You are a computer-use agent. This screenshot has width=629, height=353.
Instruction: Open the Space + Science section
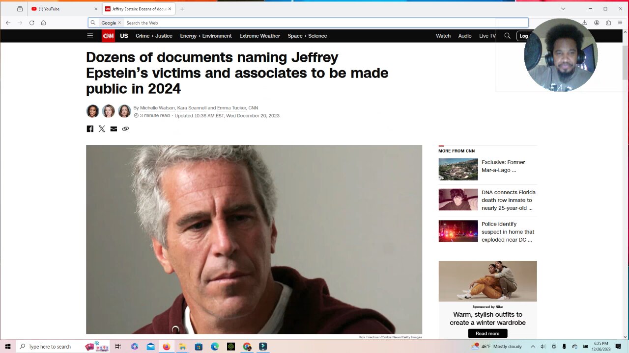pyautogui.click(x=307, y=36)
